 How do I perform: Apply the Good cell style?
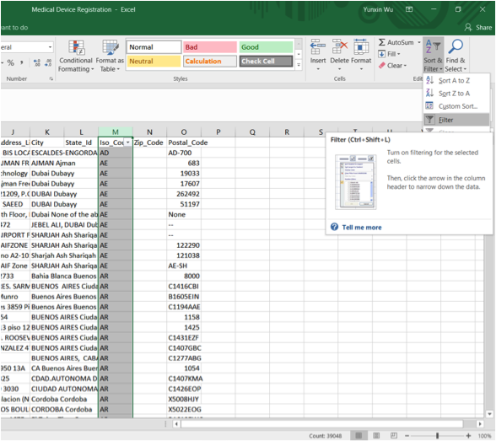(x=266, y=47)
